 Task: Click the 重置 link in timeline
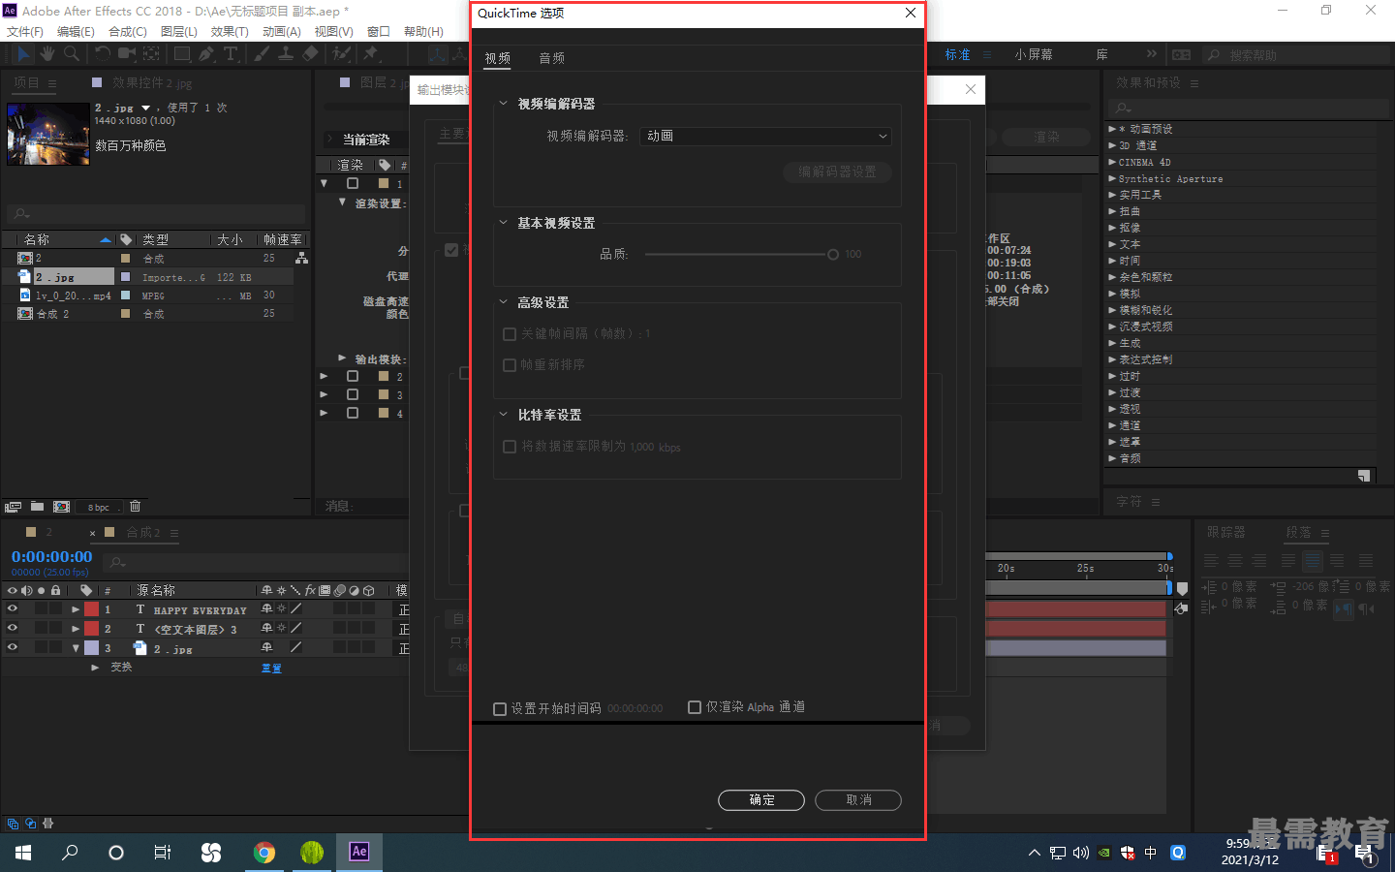tap(271, 669)
